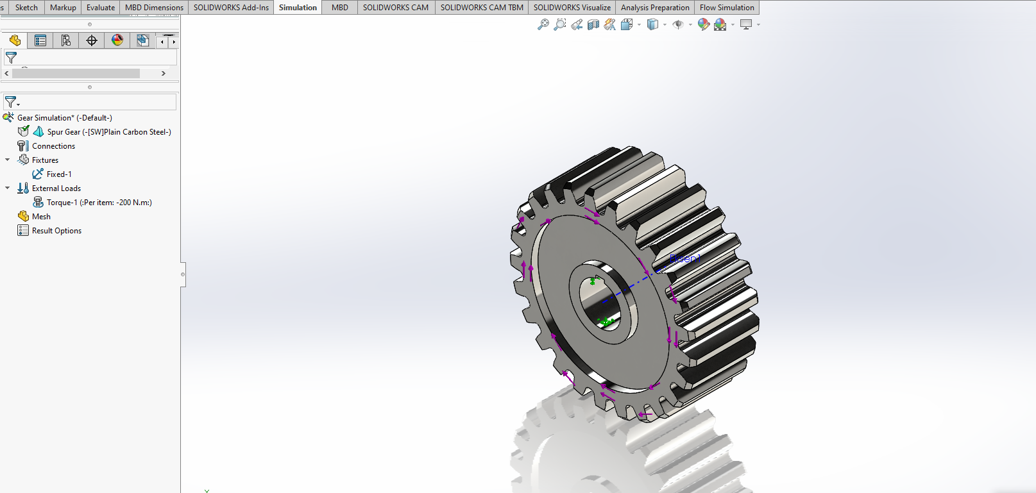Click Display Style cube icon
Viewport: 1036px width, 493px height.
pyautogui.click(x=652, y=24)
